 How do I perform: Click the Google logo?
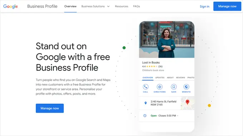(x=10, y=6)
